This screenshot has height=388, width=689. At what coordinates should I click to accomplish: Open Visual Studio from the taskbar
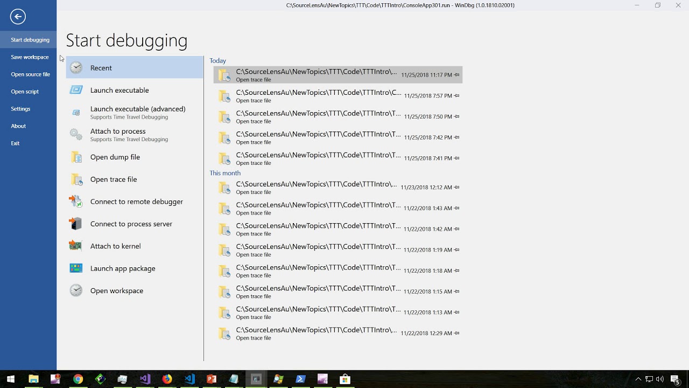click(145, 379)
